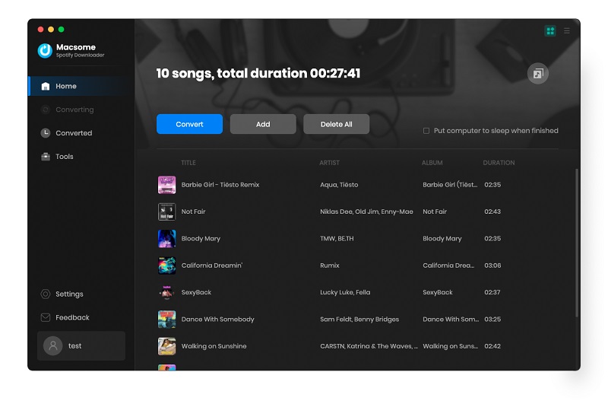Viewport: 608px width, 407px height.
Task: Click artist Rumix
Action: (330, 266)
